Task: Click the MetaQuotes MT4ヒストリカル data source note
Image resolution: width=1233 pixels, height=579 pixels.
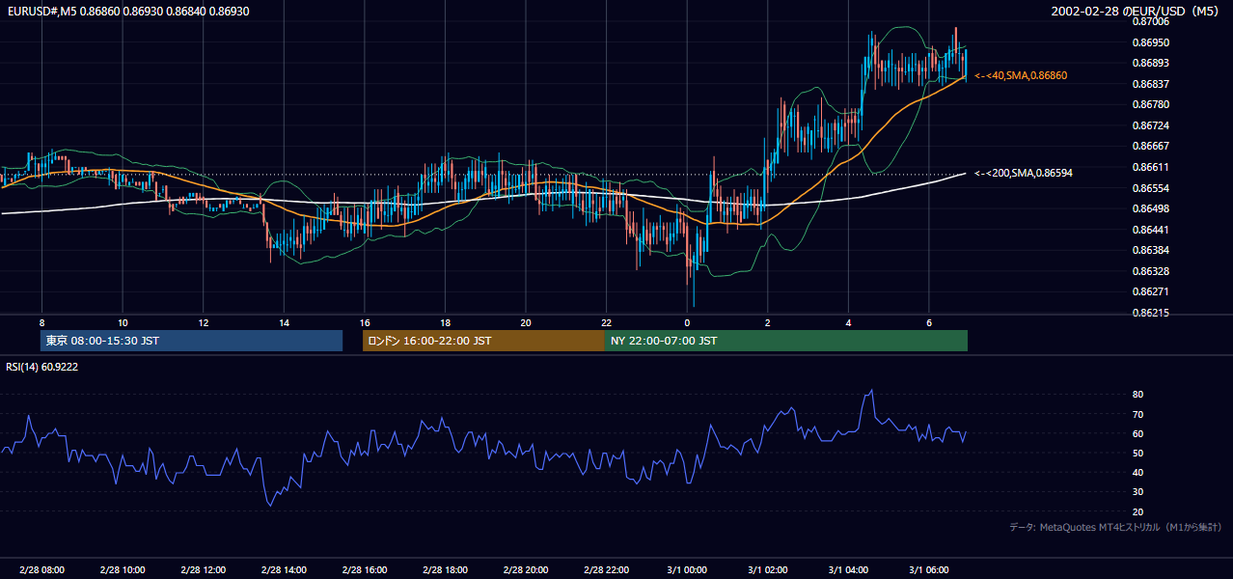Action: pos(1115,527)
